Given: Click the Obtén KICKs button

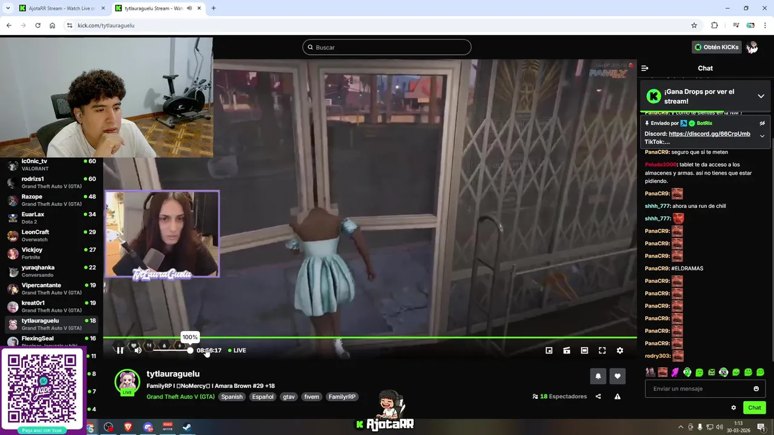Looking at the screenshot, I should (x=717, y=47).
